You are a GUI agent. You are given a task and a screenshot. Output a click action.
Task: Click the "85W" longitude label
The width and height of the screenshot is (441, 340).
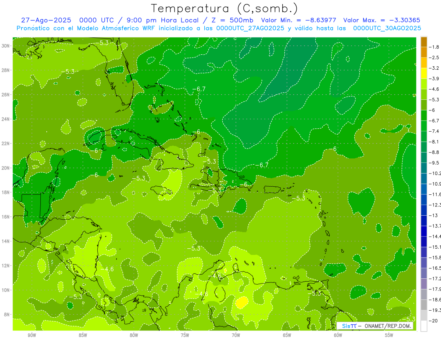83,336
